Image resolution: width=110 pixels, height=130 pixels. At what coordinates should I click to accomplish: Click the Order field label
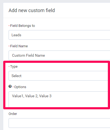13,114
